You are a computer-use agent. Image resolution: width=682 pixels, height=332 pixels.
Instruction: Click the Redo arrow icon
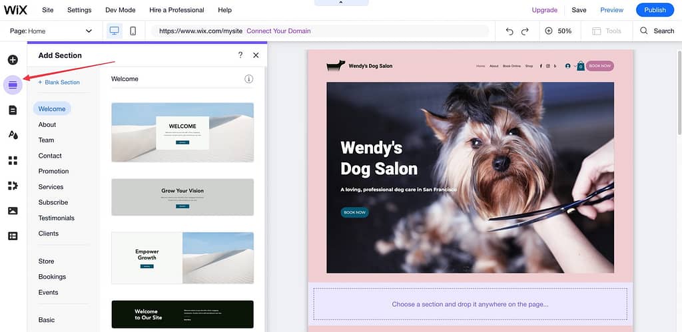525,31
